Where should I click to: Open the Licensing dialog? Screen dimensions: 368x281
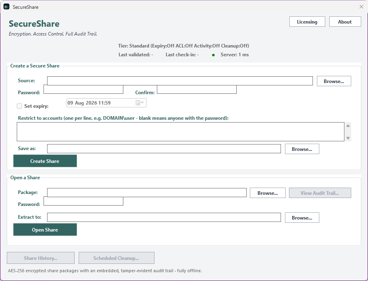tap(307, 22)
